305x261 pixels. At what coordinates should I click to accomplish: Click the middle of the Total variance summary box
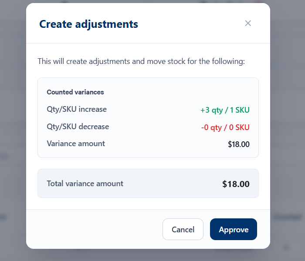point(148,184)
